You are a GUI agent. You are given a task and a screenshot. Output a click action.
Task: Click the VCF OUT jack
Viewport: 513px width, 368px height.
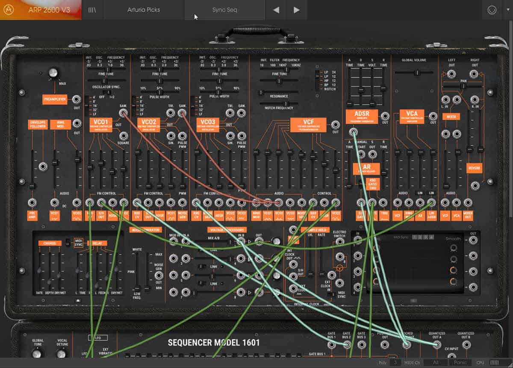pos(336,124)
